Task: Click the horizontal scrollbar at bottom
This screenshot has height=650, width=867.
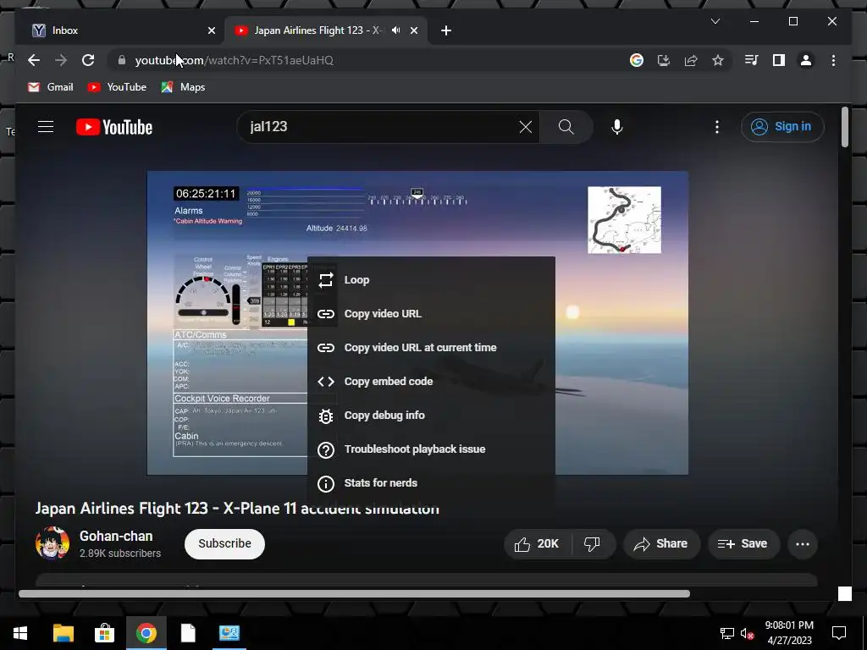Action: (354, 593)
